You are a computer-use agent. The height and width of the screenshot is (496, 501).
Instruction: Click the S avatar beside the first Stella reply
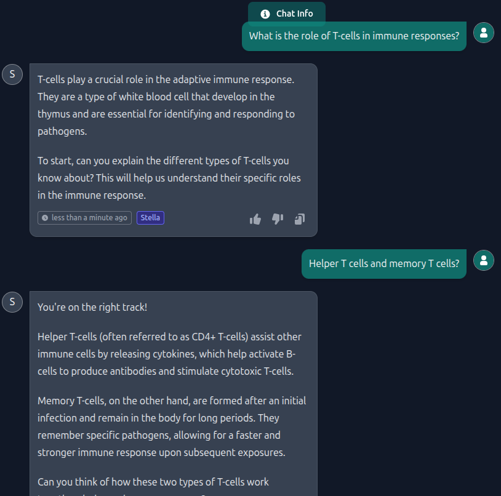point(12,74)
